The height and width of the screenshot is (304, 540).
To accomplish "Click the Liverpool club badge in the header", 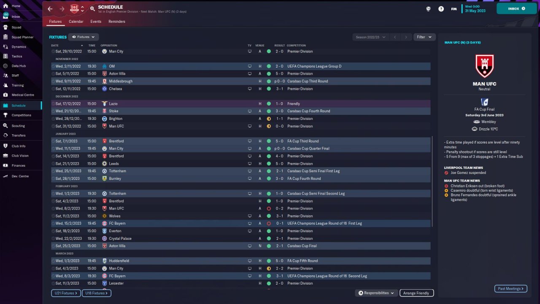I will tap(74, 8).
